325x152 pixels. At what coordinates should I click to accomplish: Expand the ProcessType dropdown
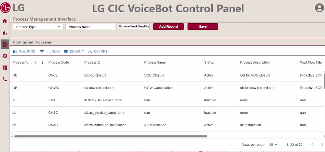point(38,27)
